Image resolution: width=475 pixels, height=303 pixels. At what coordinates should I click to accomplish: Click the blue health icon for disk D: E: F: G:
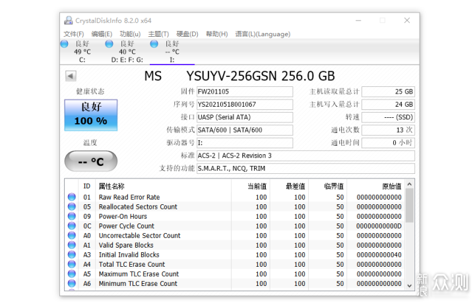pyautogui.click(x=109, y=44)
